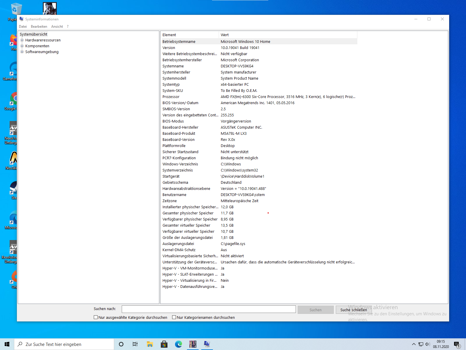Click the Kernel-DMA-Schutz row

pyautogui.click(x=259, y=250)
